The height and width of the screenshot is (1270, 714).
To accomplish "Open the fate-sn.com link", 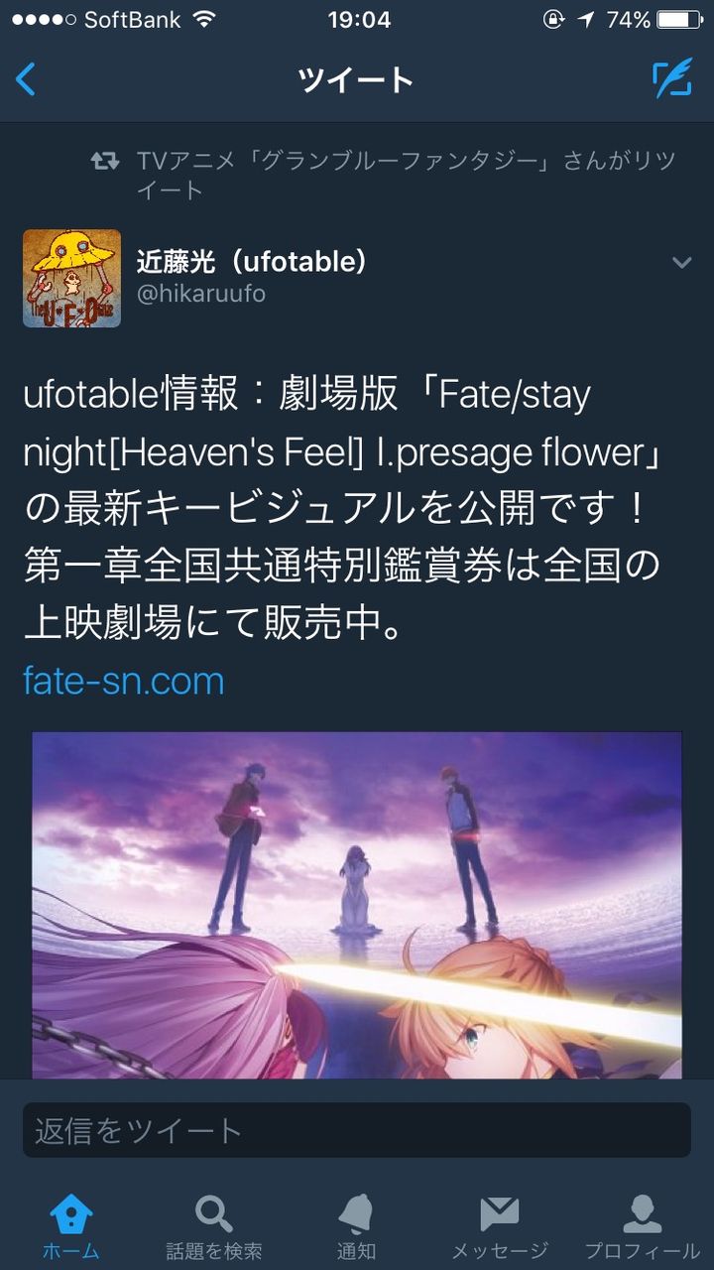I will pos(124,681).
